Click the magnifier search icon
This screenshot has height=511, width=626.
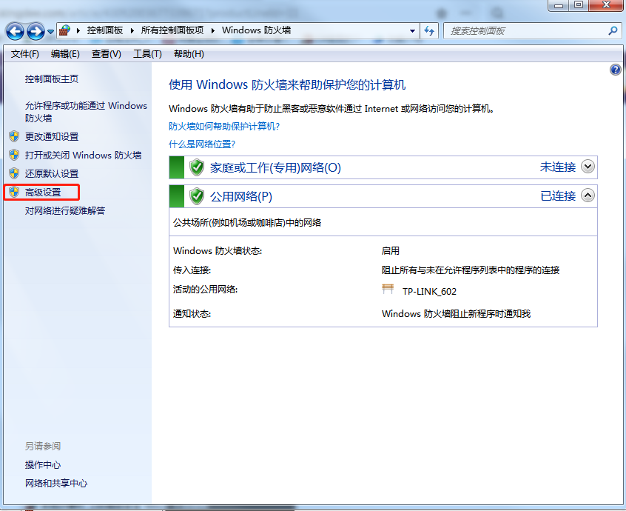pos(613,31)
